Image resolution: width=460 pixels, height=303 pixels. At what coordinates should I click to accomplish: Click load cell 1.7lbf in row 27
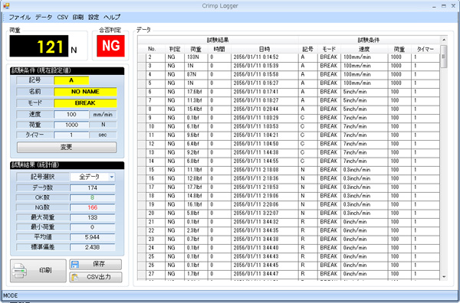tap(196, 274)
